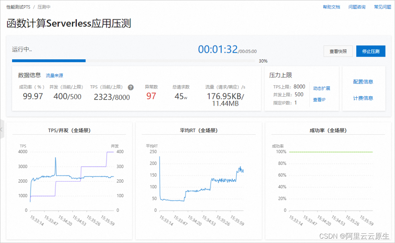Click the 30% progress label
Screen dimensions: 395x243
263,61
